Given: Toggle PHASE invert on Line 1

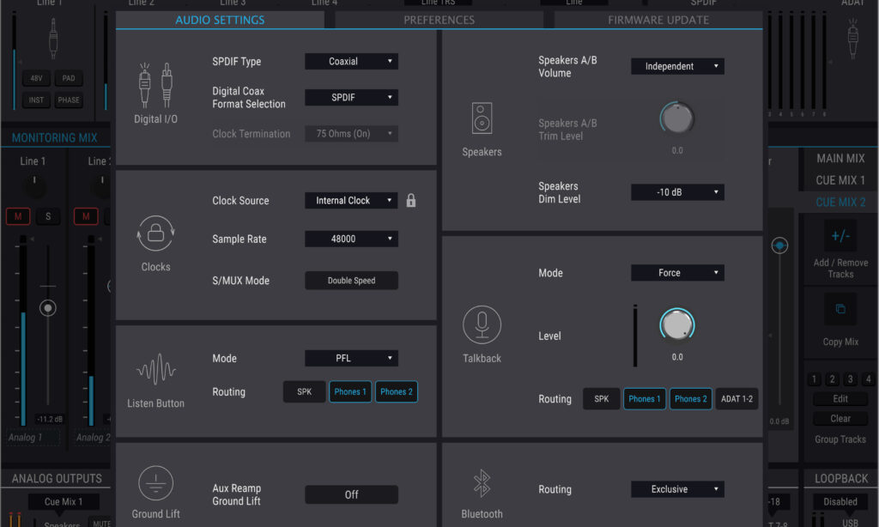Looking at the screenshot, I should coord(69,100).
